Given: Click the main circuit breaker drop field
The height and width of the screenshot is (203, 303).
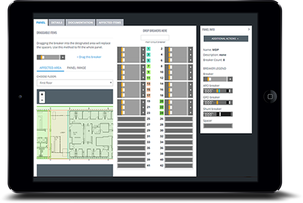Looking at the screenshot, I should [x=155, y=38].
